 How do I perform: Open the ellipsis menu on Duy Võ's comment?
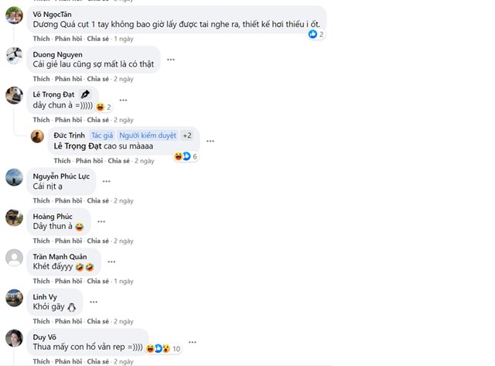tap(193, 342)
